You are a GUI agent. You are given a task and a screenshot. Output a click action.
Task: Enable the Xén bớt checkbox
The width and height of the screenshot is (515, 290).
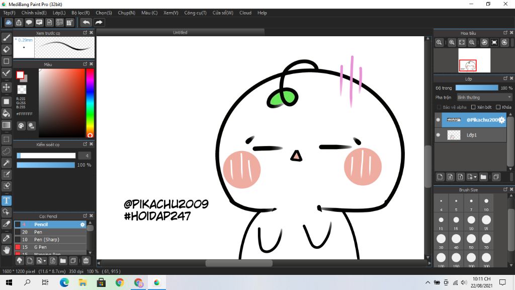pos(473,107)
